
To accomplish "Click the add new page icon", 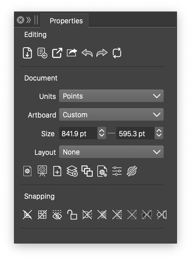I will pyautogui.click(x=57, y=171).
